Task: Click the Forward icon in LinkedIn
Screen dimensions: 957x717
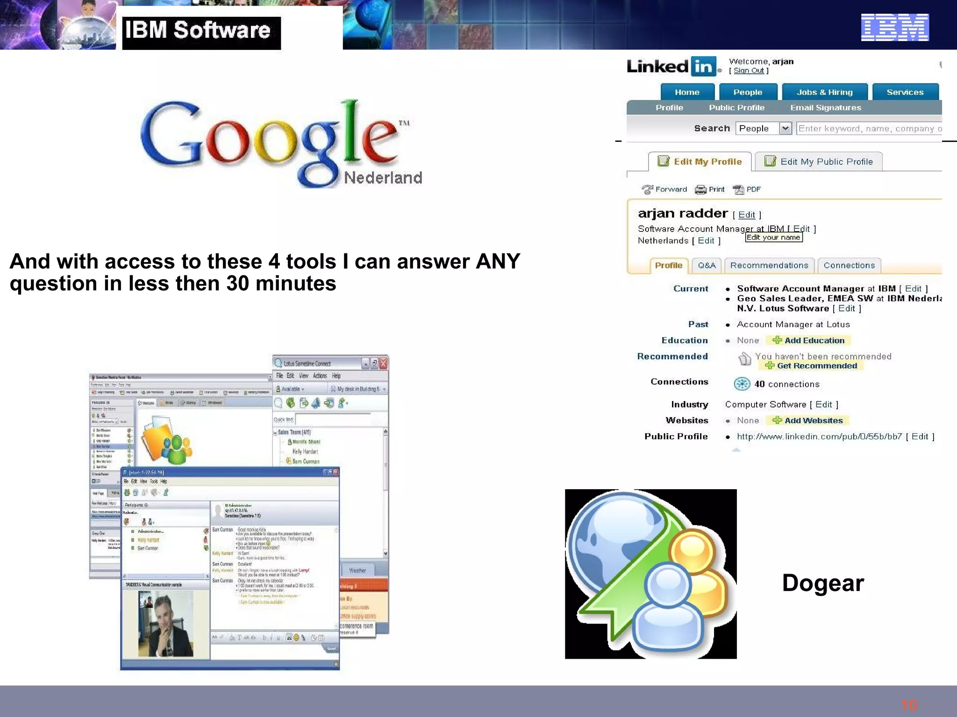Action: (x=647, y=190)
